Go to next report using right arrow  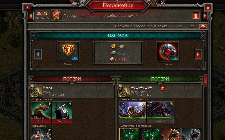click(205, 16)
